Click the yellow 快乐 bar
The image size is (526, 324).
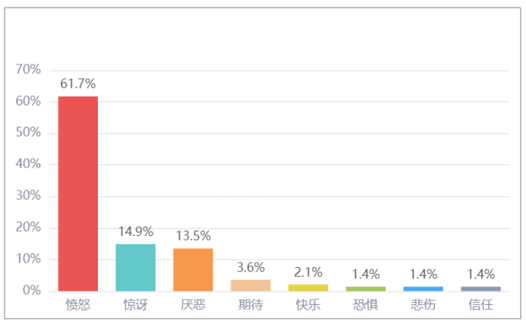point(308,288)
